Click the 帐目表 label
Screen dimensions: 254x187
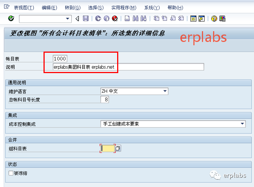coord(13,59)
